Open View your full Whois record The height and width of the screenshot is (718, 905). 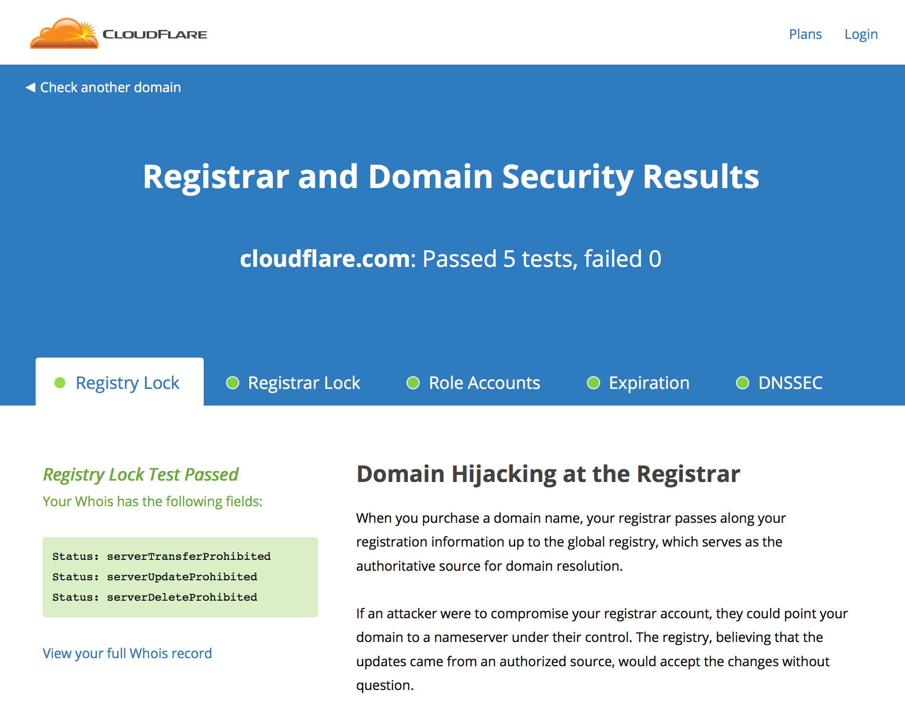pyautogui.click(x=127, y=653)
